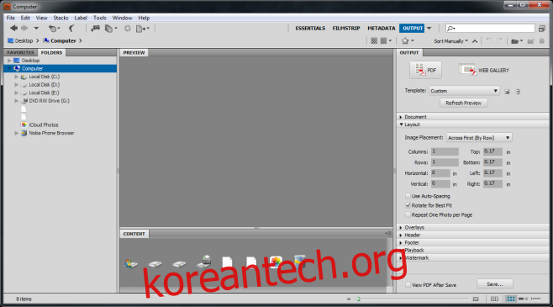The width and height of the screenshot is (553, 307).
Task: Open the Template dropdown
Action: point(464,91)
